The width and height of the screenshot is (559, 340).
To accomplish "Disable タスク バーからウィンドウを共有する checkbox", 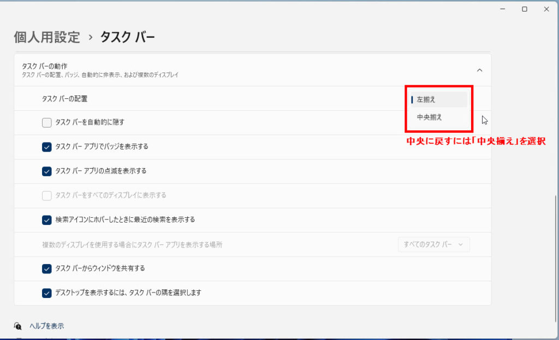I will pyautogui.click(x=47, y=269).
